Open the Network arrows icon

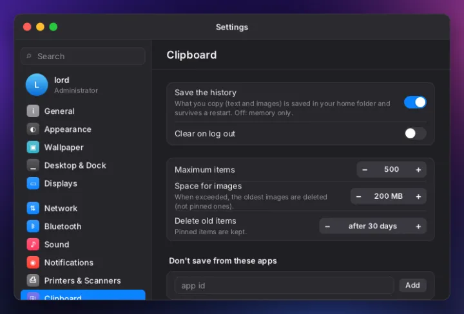(33, 208)
